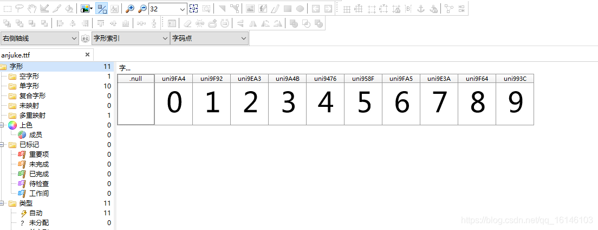Viewport: 598px width, 230px height.
Task: Click the text preview icon
Action: click(114, 8)
